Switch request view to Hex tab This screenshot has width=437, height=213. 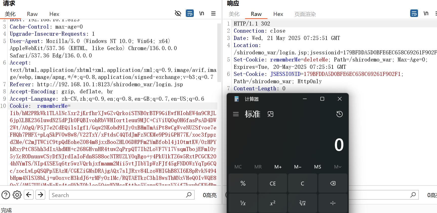pos(54,14)
